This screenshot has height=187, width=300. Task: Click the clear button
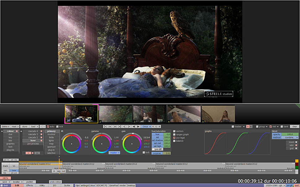click(x=294, y=127)
